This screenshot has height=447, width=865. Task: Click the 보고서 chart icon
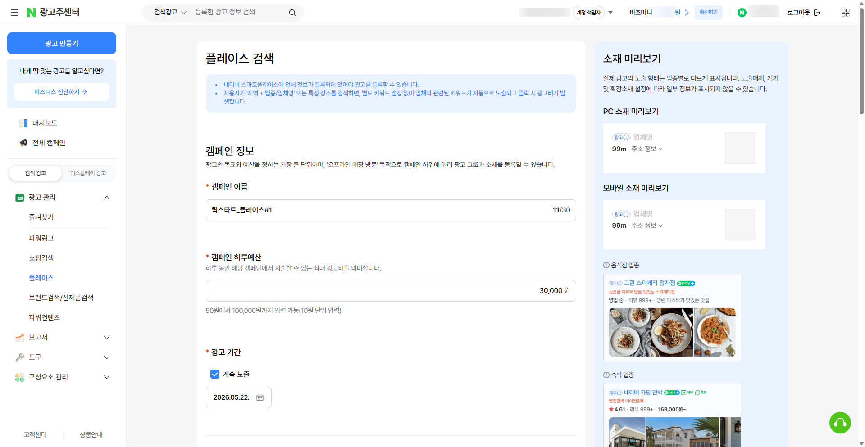tap(20, 337)
